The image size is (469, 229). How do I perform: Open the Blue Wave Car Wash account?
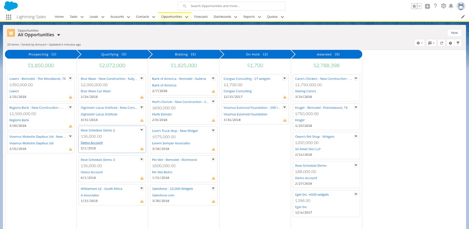click(x=96, y=91)
